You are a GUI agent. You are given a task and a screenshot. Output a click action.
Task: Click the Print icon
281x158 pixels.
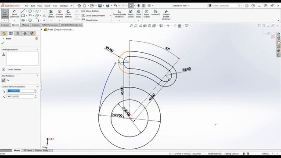pyautogui.click(x=108, y=6)
